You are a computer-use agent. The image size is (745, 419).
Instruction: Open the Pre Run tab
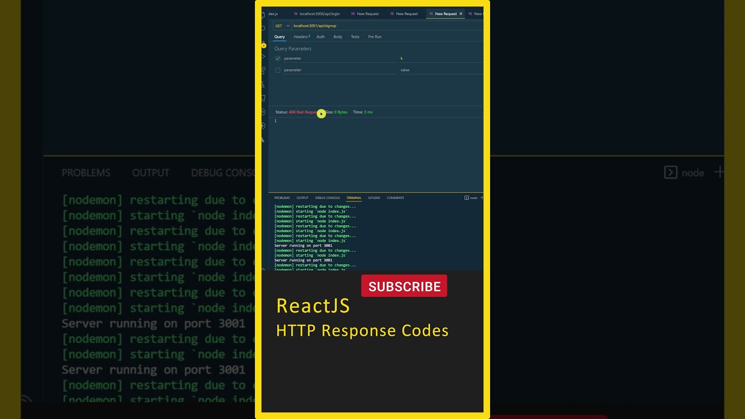[375, 37]
